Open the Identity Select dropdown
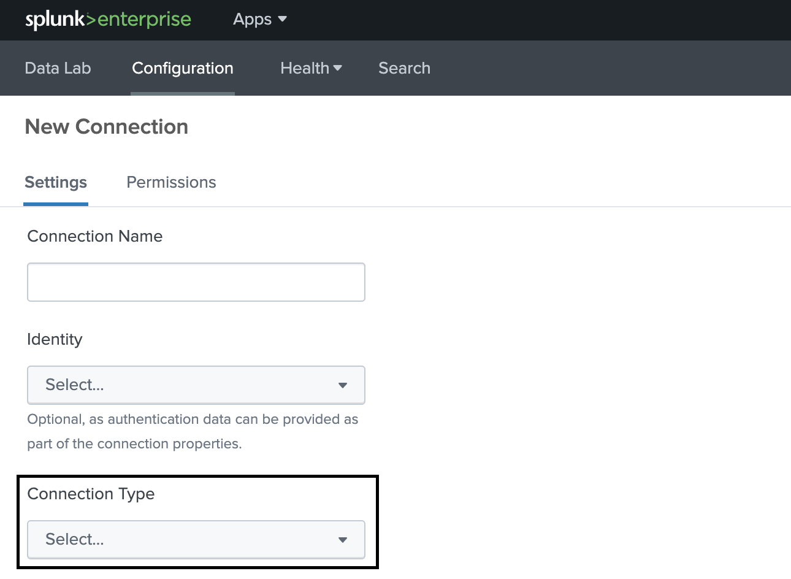 [x=196, y=385]
